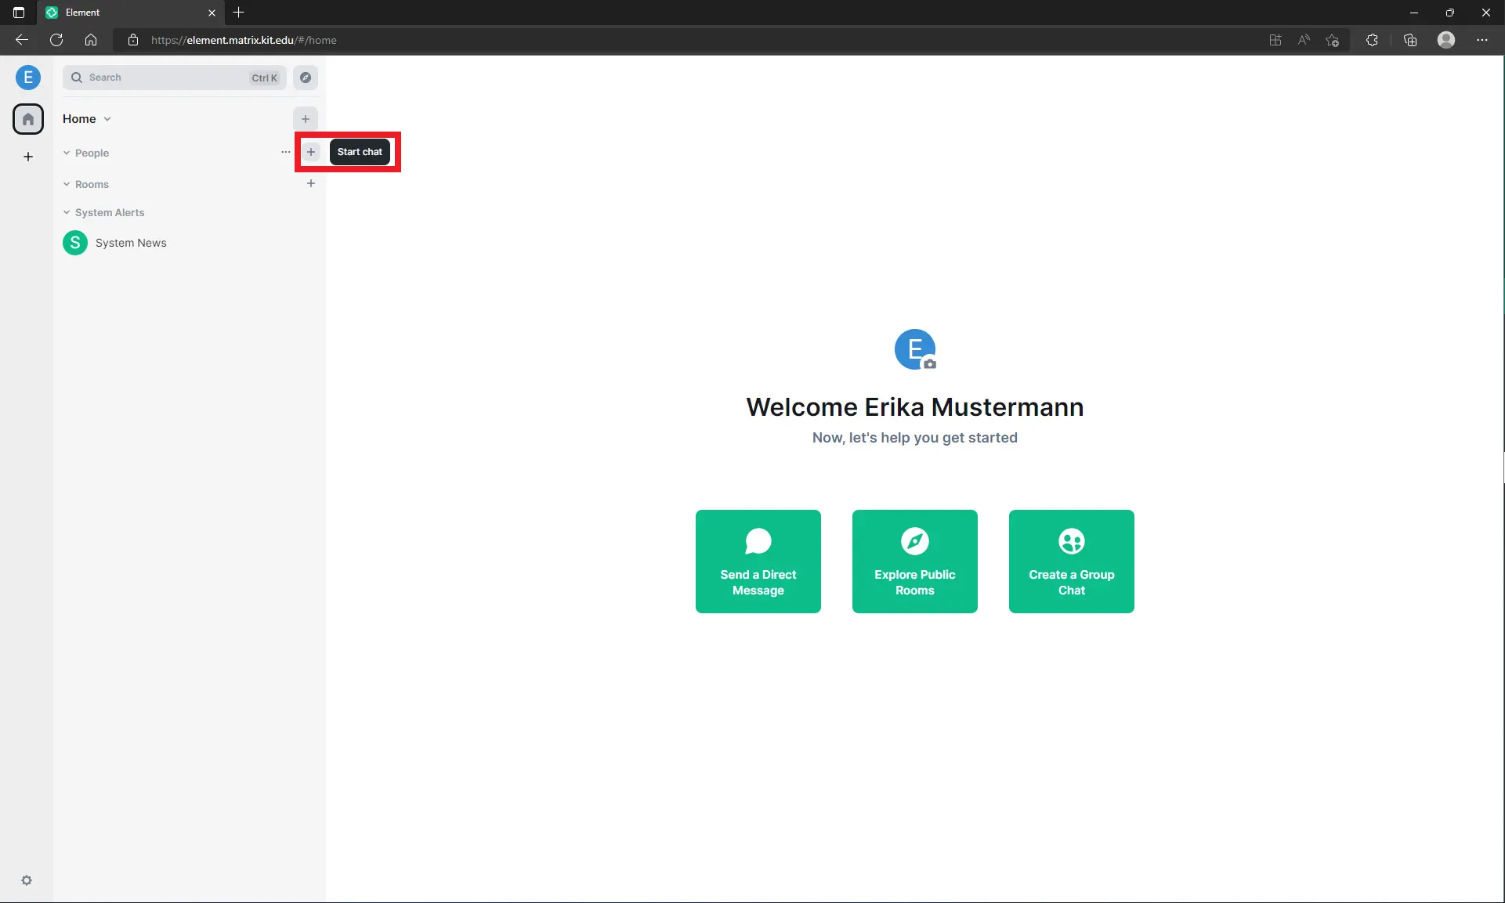This screenshot has width=1505, height=903.
Task: Open the Home space dropdown
Action: pos(107,118)
